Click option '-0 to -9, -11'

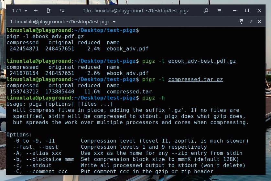pyautogui.click(x=34, y=141)
